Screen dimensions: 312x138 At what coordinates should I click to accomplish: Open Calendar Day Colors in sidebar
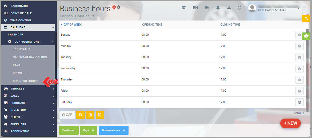click(x=30, y=57)
